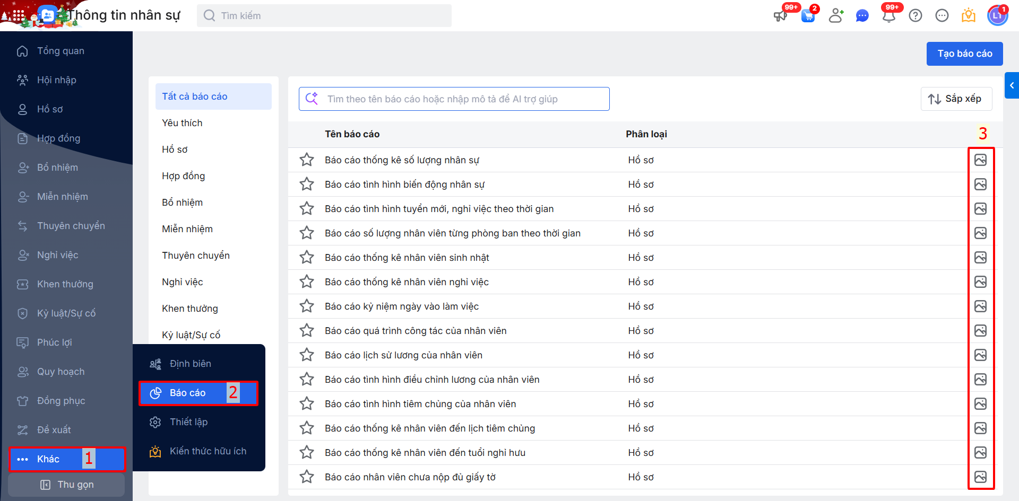Screen dimensions: 1019x501
Task: Open the Sắp xếp sort dropdown
Action: [956, 99]
